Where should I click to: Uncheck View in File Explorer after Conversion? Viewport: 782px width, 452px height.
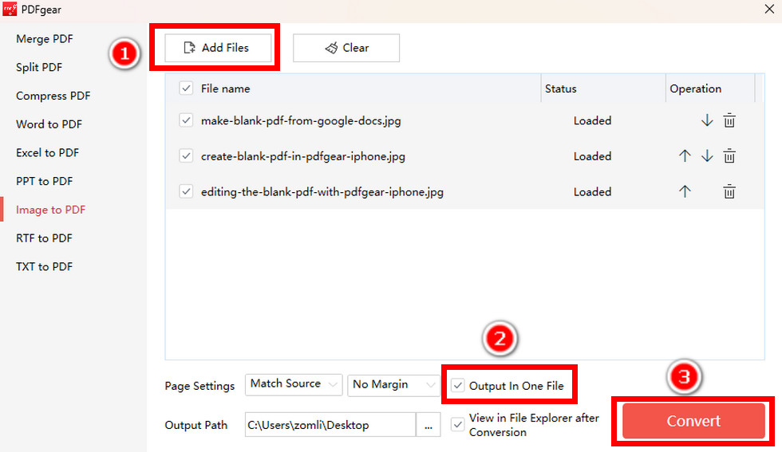[457, 425]
